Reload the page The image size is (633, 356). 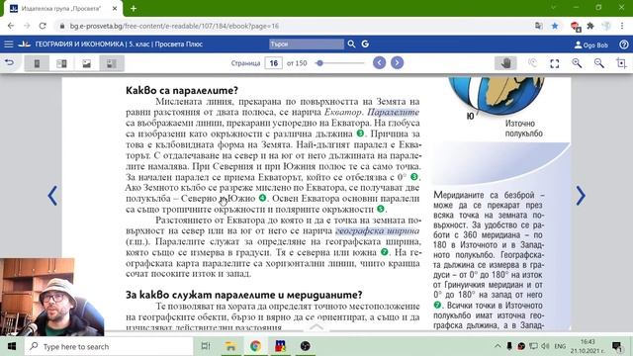coord(43,26)
